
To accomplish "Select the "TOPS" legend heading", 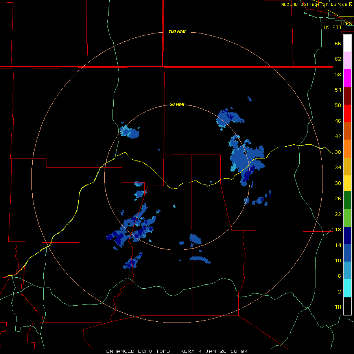I will tap(346, 23).
